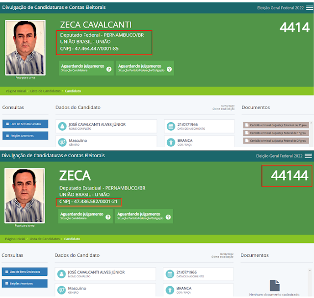Open Eleições Anteriores, lower page
Image resolution: width=314 pixels, height=298 pixels.
pyautogui.click(x=25, y=284)
